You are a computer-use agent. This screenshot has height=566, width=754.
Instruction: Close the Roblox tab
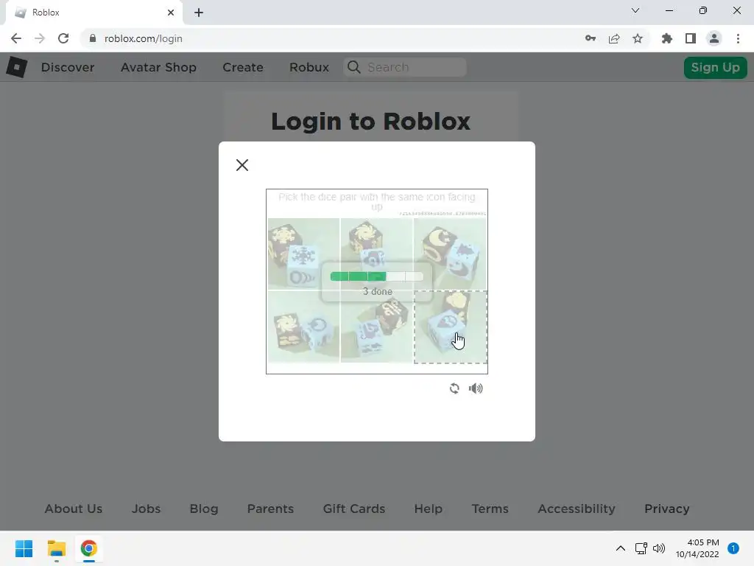tap(171, 13)
